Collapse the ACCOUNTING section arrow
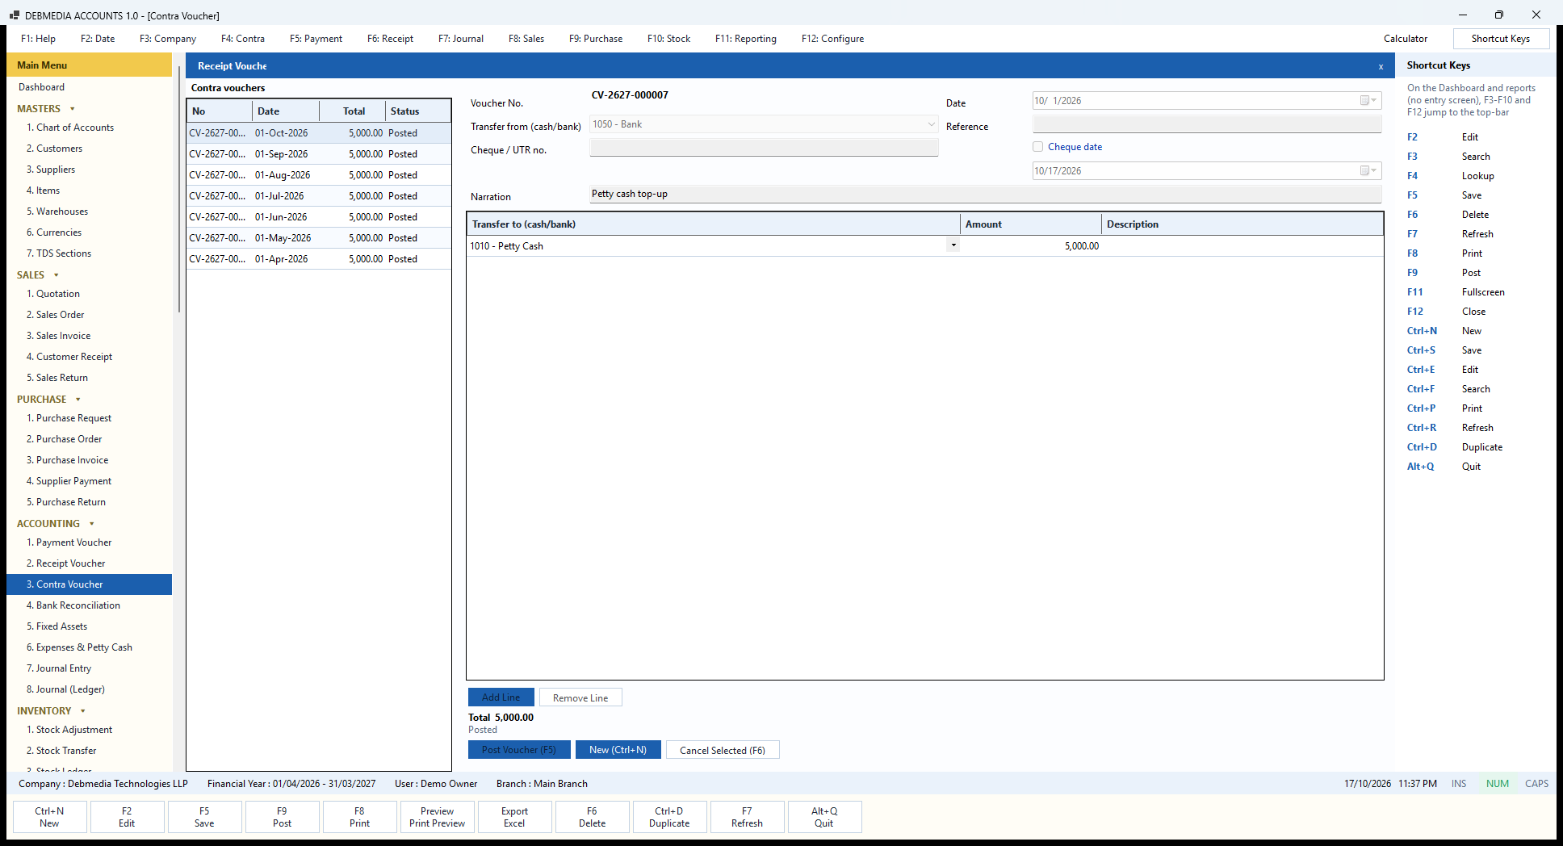This screenshot has width=1563, height=846. coord(92,524)
